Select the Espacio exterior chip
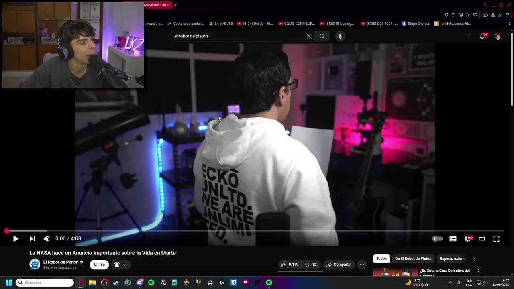The width and height of the screenshot is (514, 289). click(x=453, y=258)
